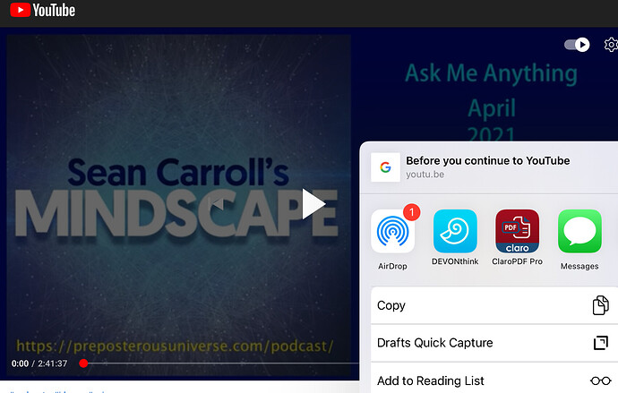Click the youtu.be URL text

click(425, 175)
